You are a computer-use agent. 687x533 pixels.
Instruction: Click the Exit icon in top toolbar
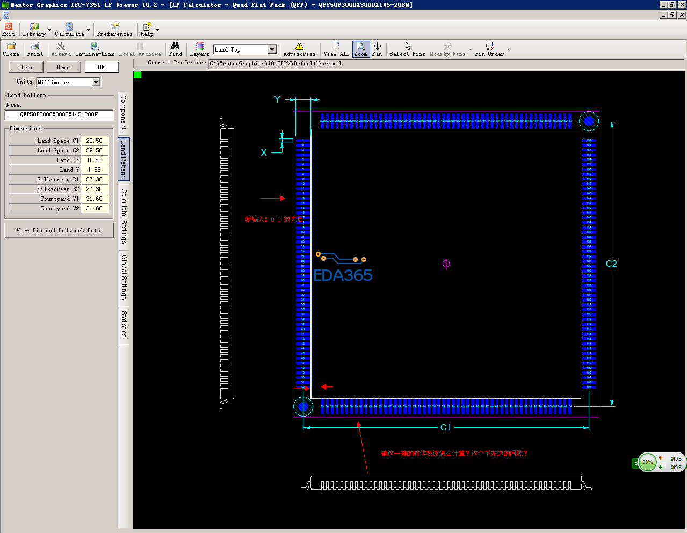click(x=9, y=29)
